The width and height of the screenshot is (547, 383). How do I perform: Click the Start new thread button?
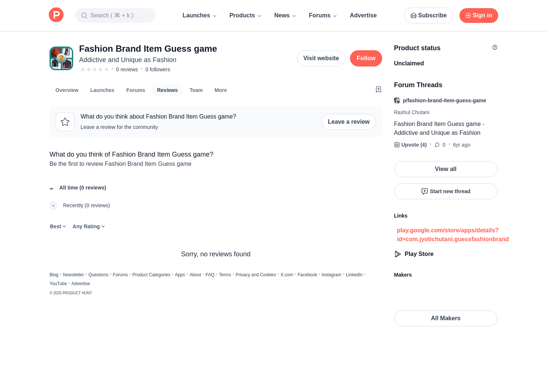point(446,191)
